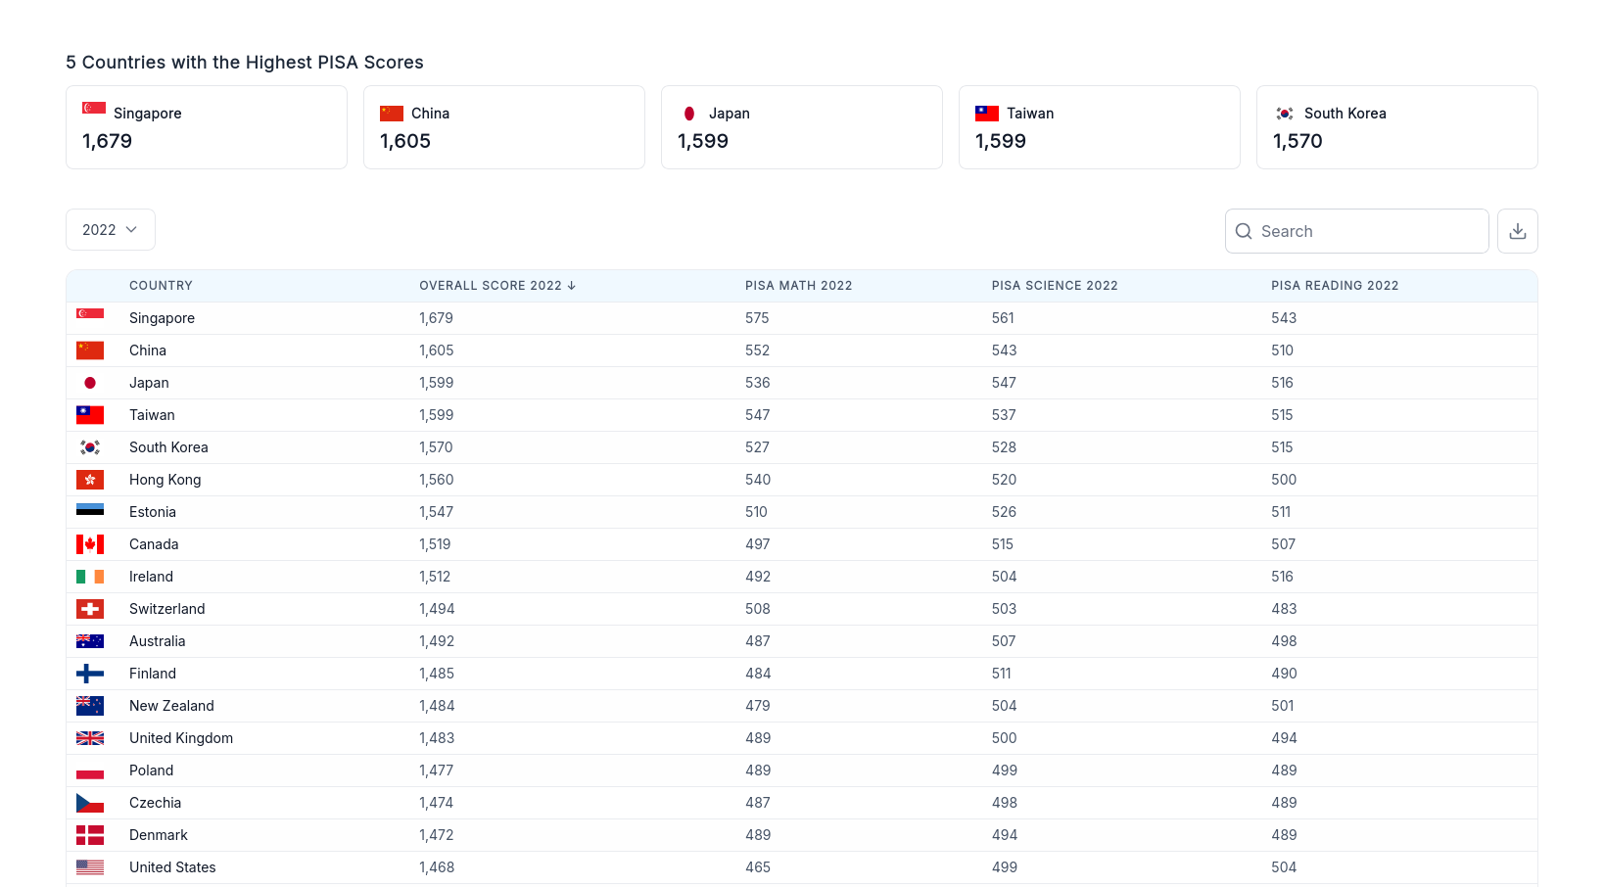The width and height of the screenshot is (1604, 887).
Task: Click the Poland flag icon
Action: 90,770
